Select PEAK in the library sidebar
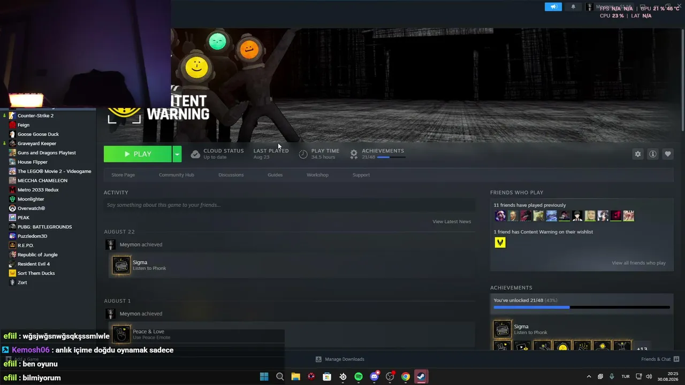This screenshot has width=685, height=385. tap(24, 218)
